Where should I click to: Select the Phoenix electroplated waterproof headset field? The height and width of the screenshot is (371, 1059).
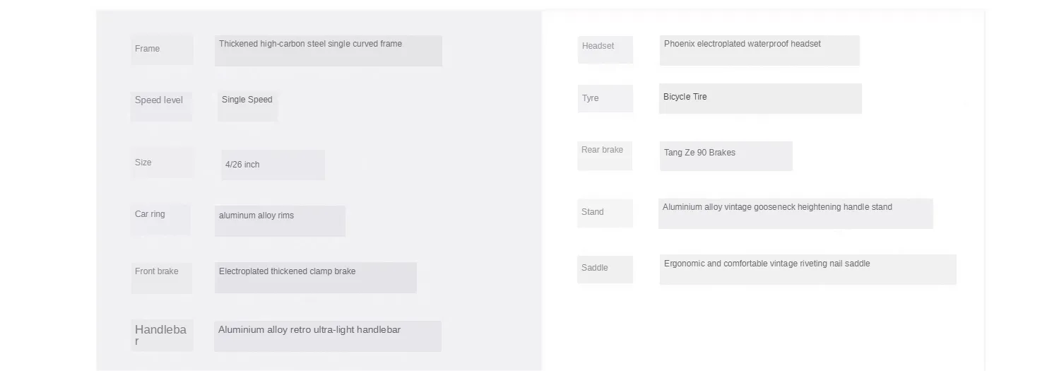coord(759,51)
